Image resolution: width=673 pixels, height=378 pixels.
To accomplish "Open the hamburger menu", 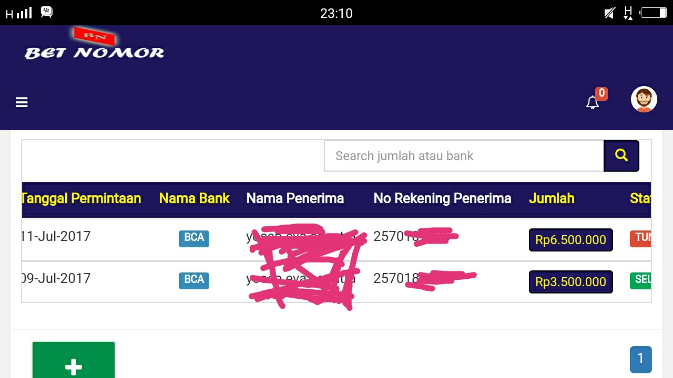I will click(22, 102).
